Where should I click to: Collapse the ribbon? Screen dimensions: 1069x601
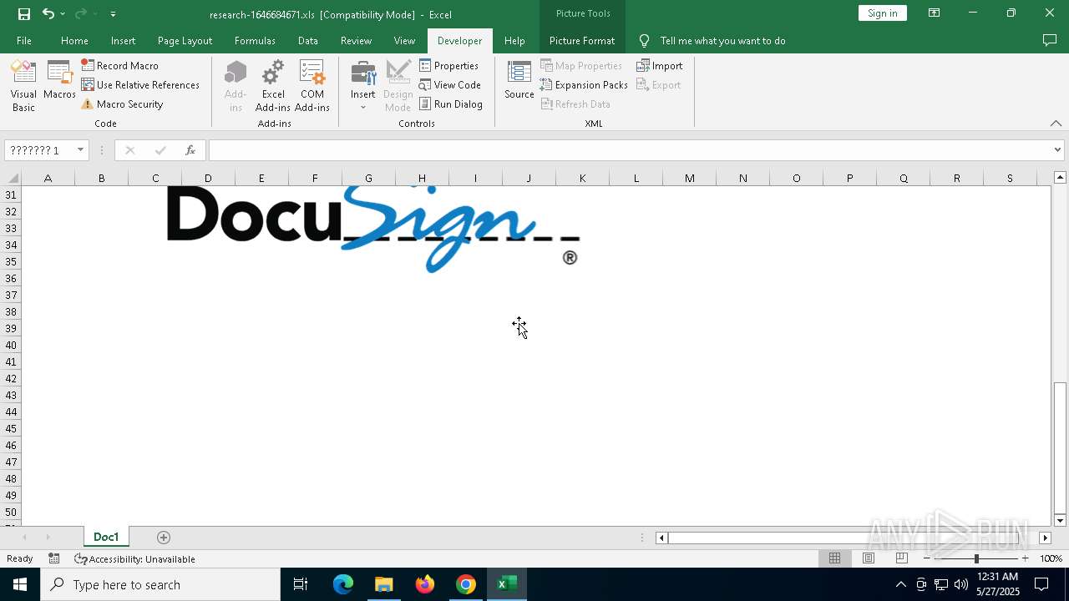tap(1056, 123)
